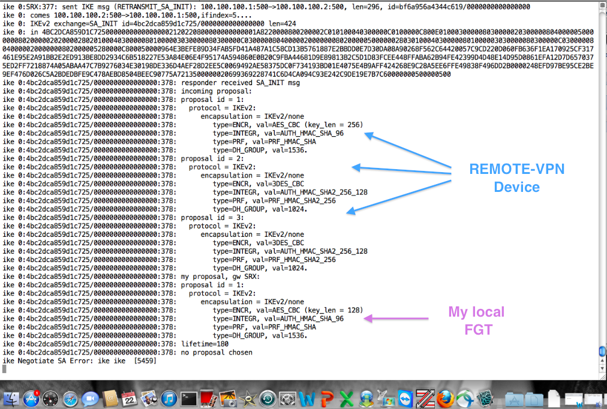Open System Preferences gear in Dock
This screenshot has height=409, width=607.
(x=287, y=399)
